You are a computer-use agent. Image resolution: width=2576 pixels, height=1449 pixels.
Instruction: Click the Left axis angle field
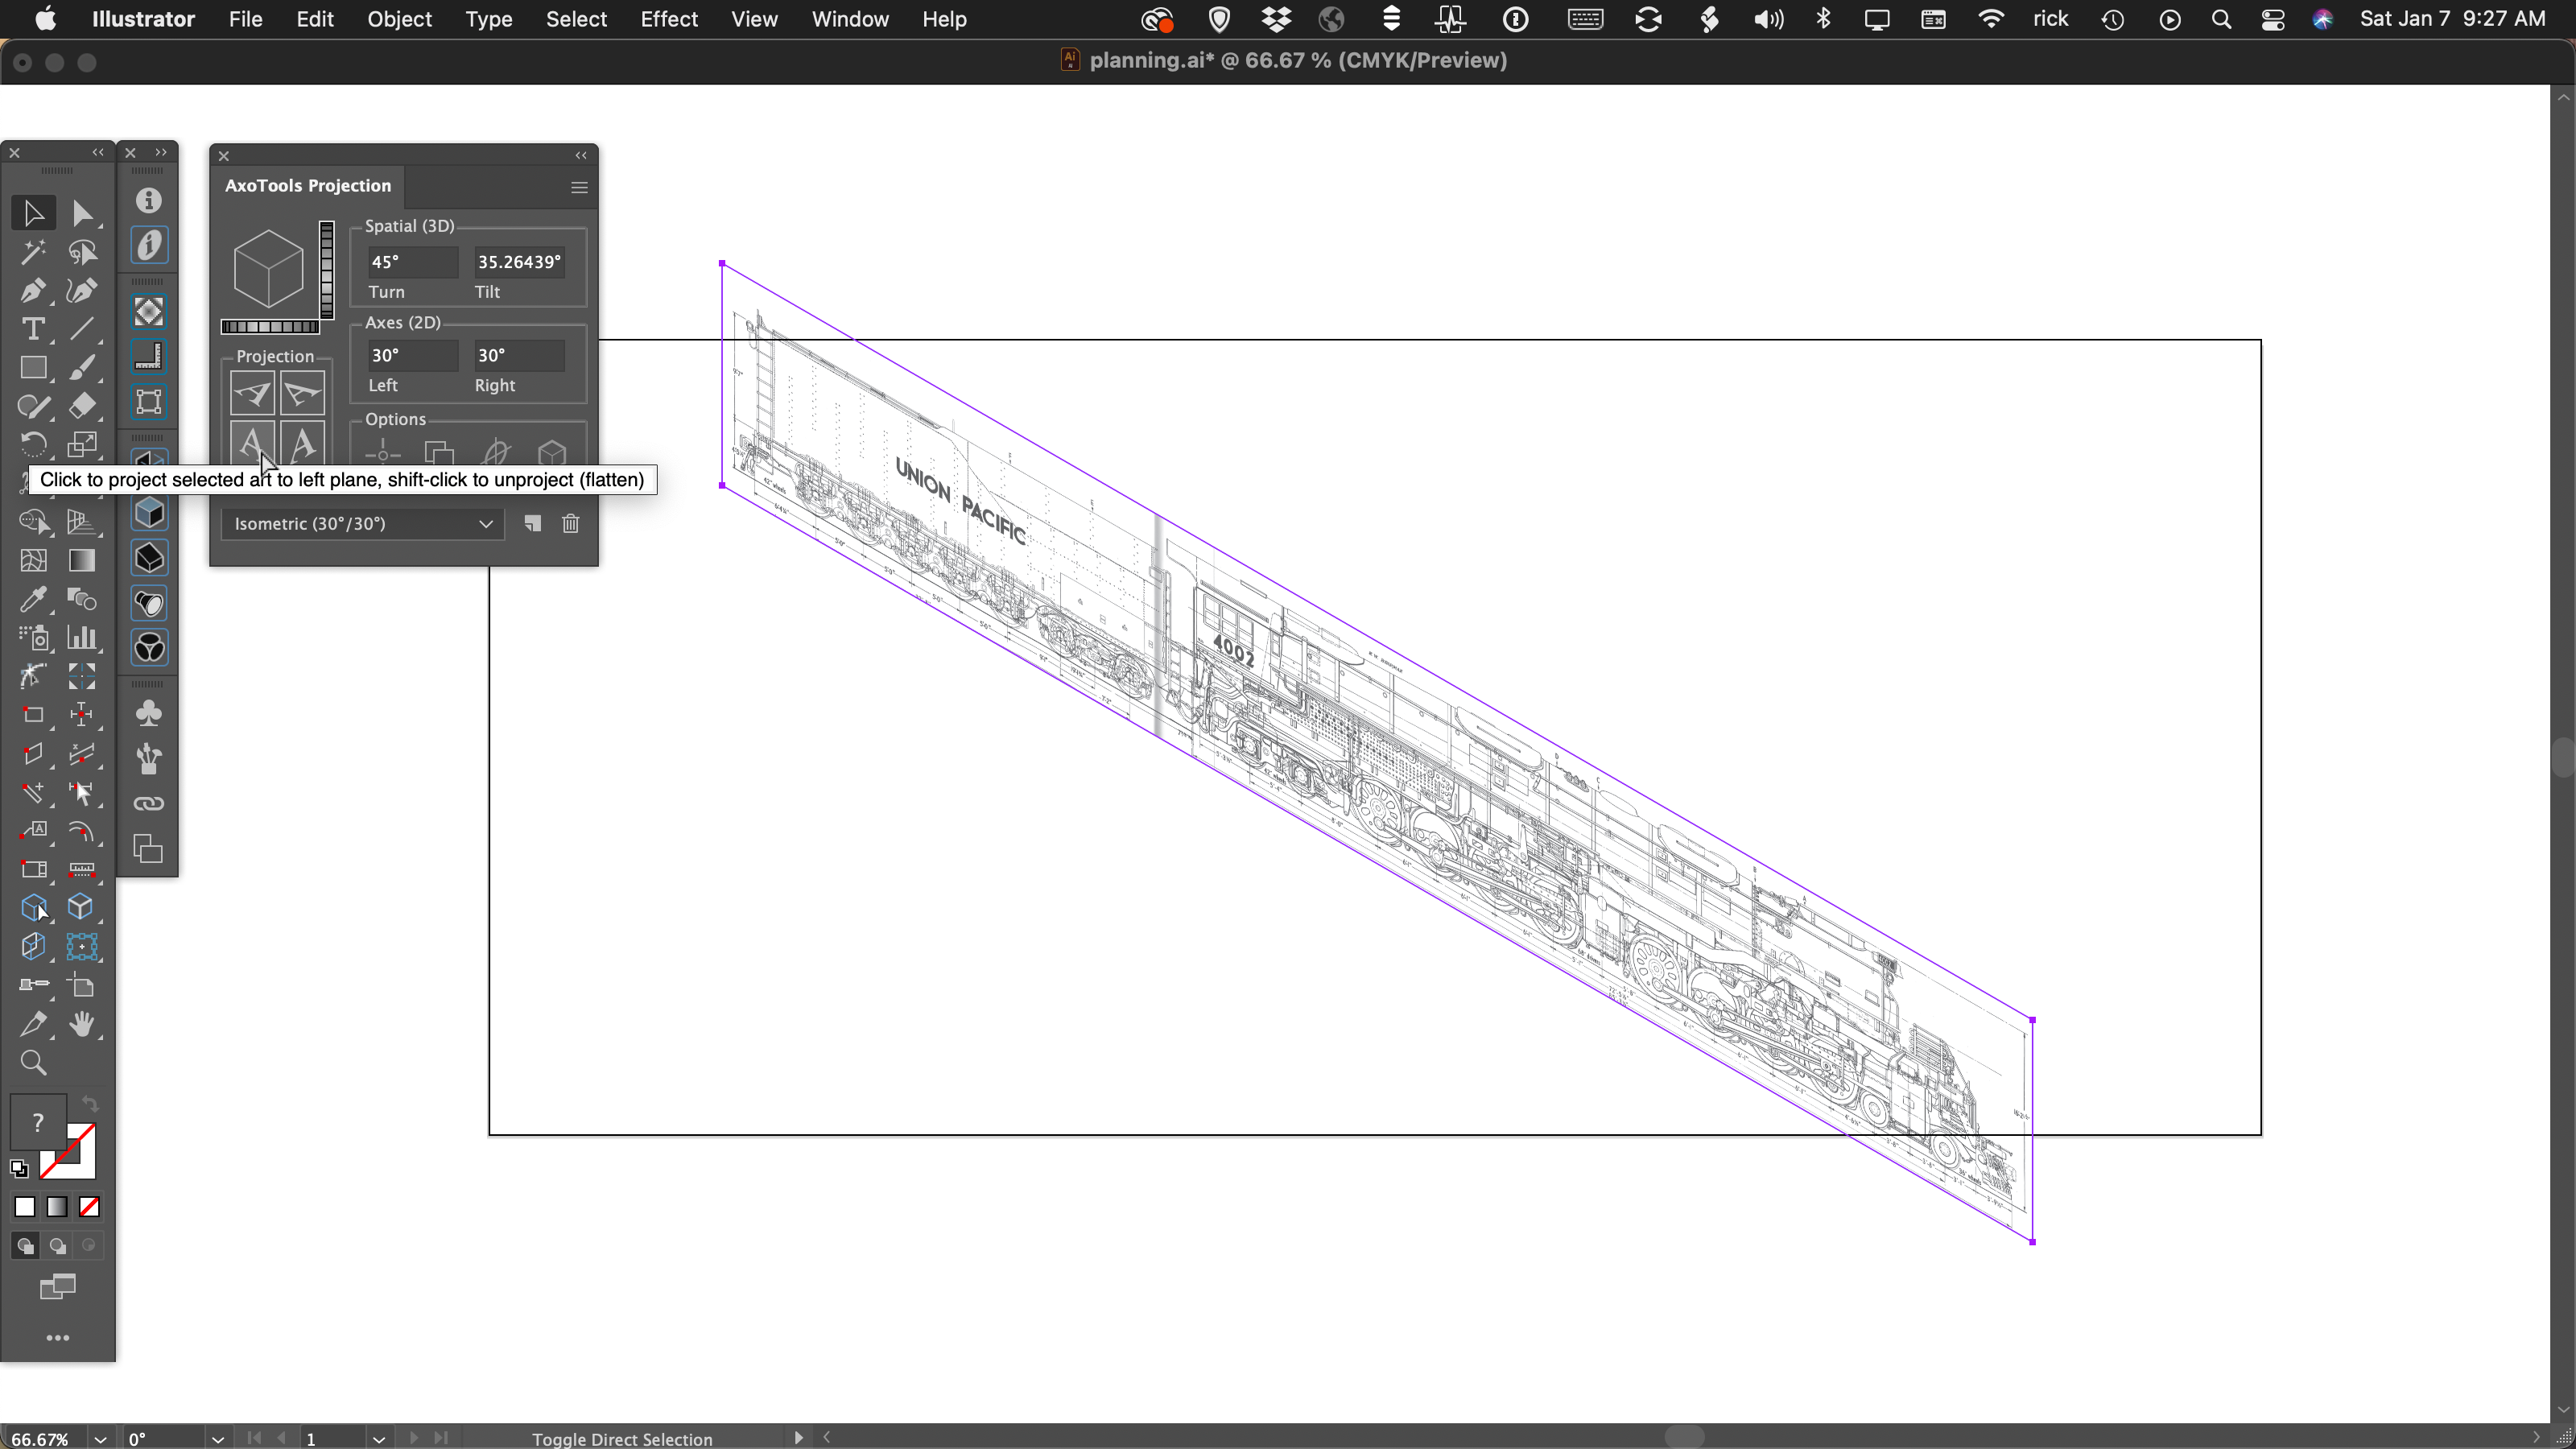(x=413, y=355)
